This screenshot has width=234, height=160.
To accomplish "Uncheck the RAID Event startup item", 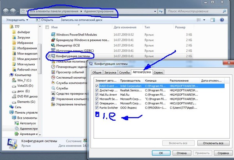I will [x=97, y=86].
